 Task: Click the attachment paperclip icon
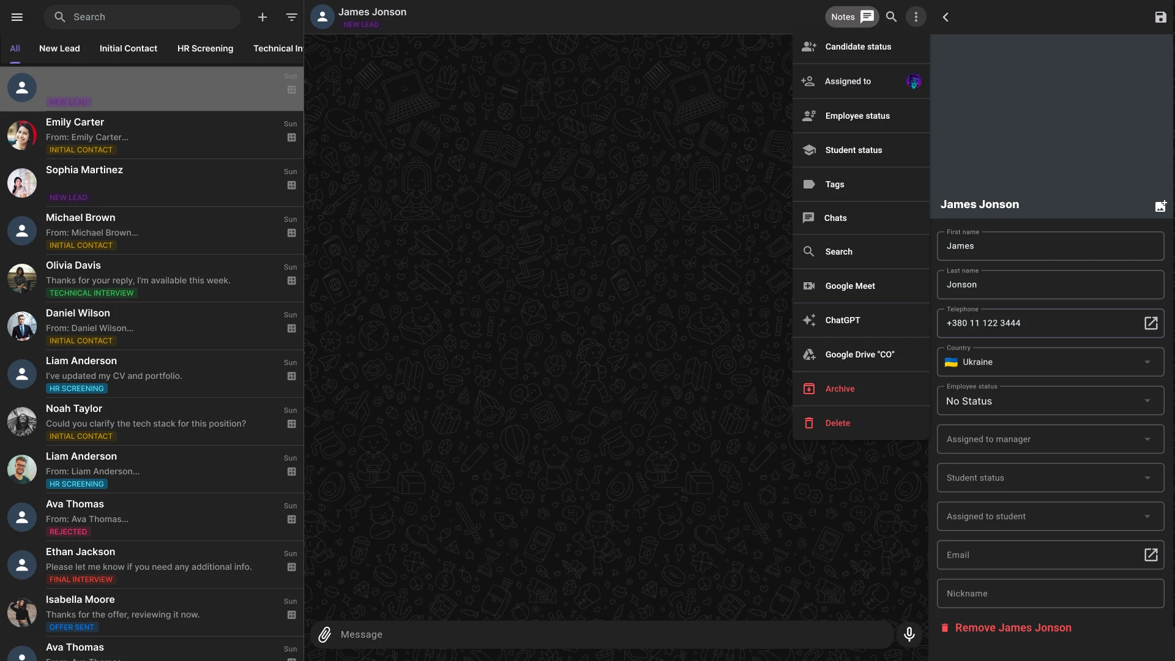tap(325, 635)
